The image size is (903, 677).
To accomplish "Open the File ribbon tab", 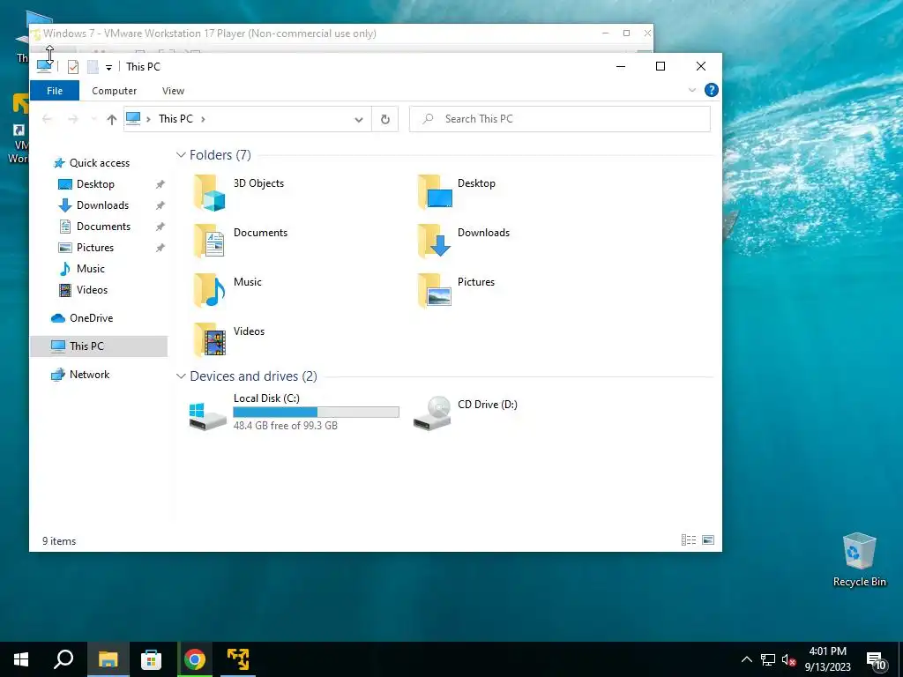I will (x=55, y=91).
